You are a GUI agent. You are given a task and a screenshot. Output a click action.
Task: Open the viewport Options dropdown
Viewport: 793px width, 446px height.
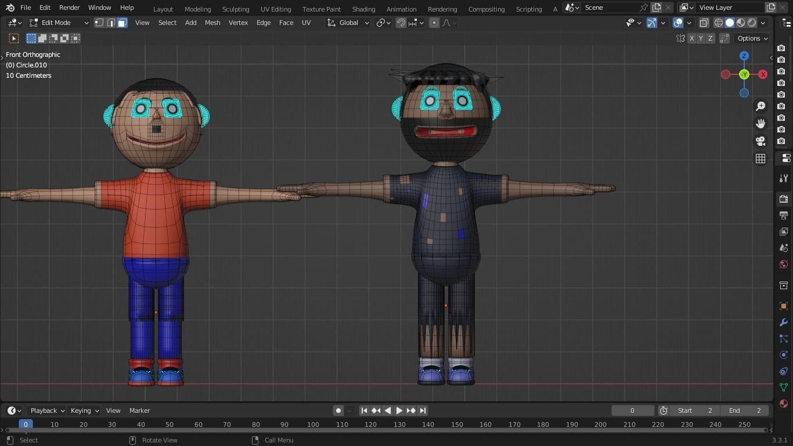753,38
